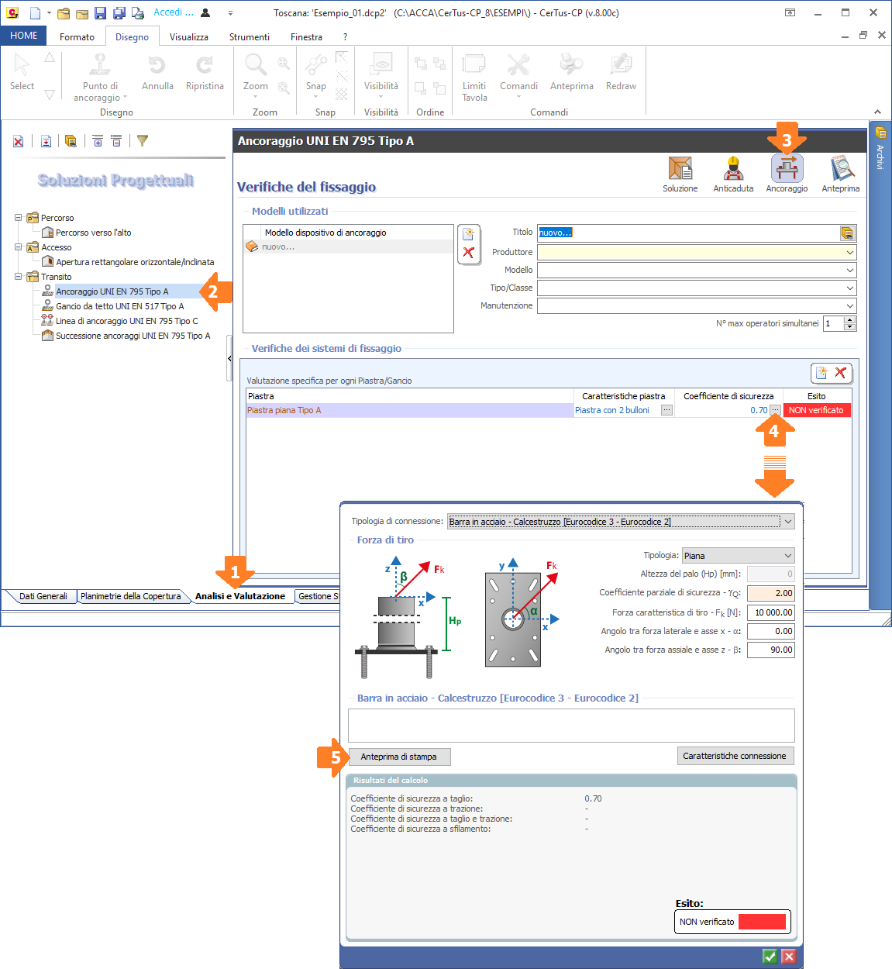892x969 pixels.
Task: Collapse the Accesso tree node
Action: [19, 247]
